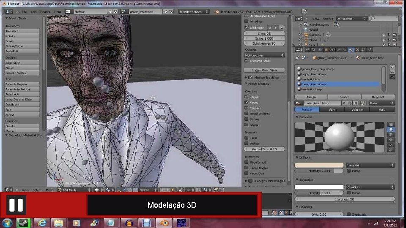
Task: Expand the Motion Tracking panel
Action: [246, 77]
